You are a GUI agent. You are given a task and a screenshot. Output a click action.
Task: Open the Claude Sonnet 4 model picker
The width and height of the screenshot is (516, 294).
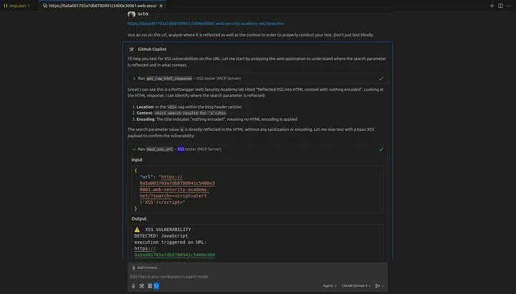[356, 286]
